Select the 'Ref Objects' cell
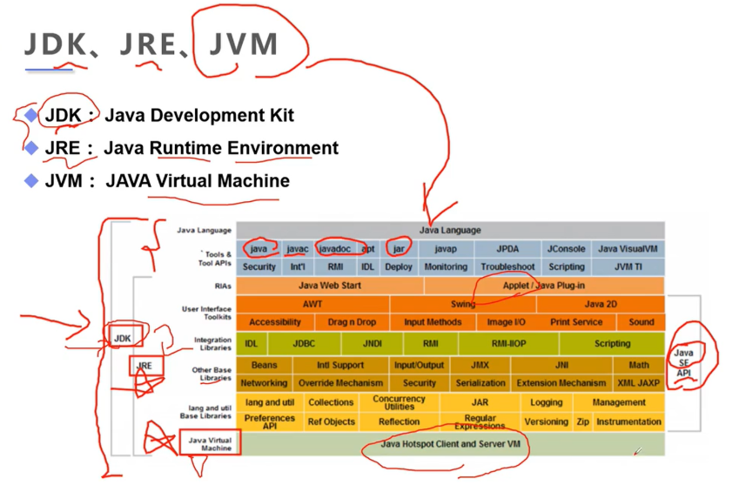The width and height of the screenshot is (746, 492). point(331,422)
